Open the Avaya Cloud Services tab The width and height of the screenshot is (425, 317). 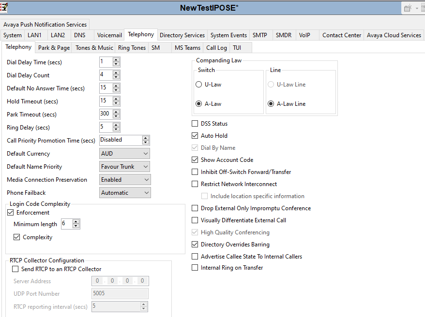pyautogui.click(x=394, y=35)
